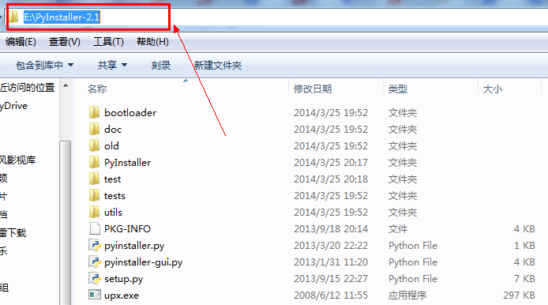
Task: Click the upx.exe file name
Action: (122, 296)
